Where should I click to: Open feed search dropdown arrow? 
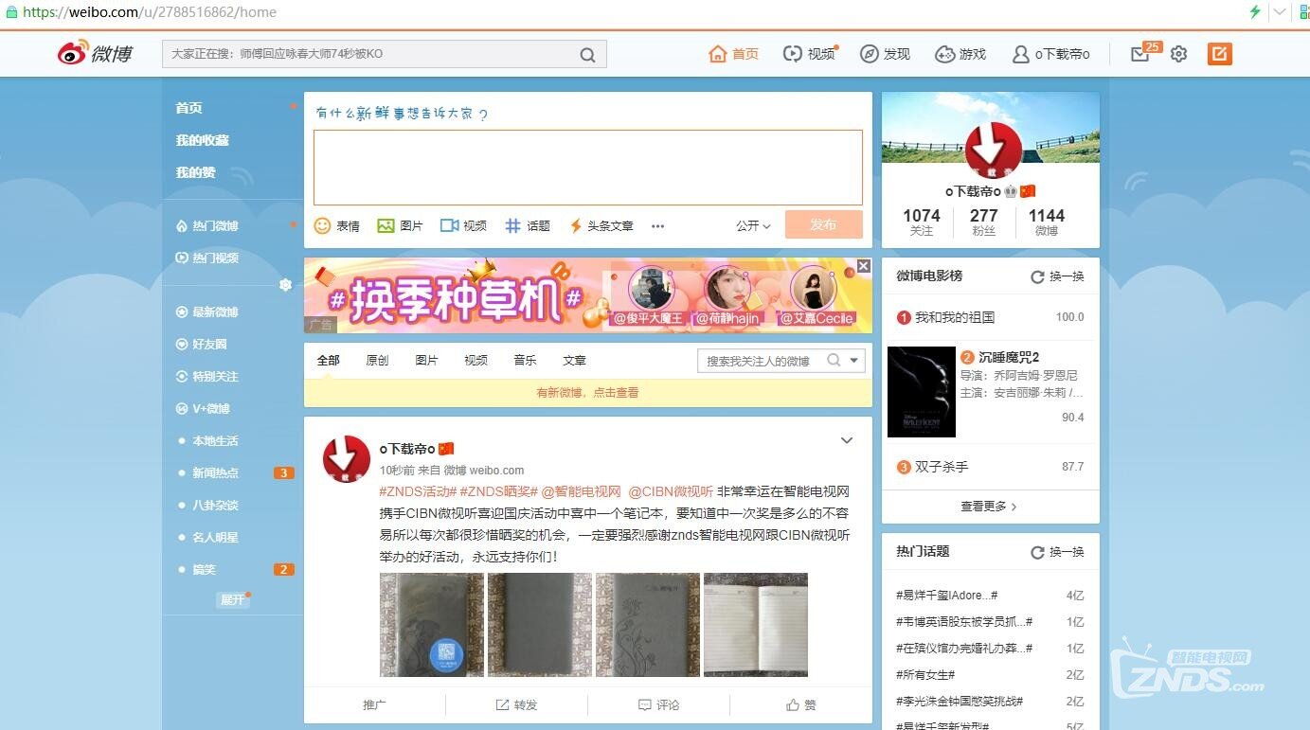[x=855, y=361]
